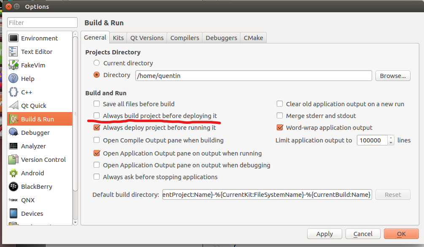Screen dimensions: 424x247
Task: Select the Help question mark icon
Action: pos(13,79)
